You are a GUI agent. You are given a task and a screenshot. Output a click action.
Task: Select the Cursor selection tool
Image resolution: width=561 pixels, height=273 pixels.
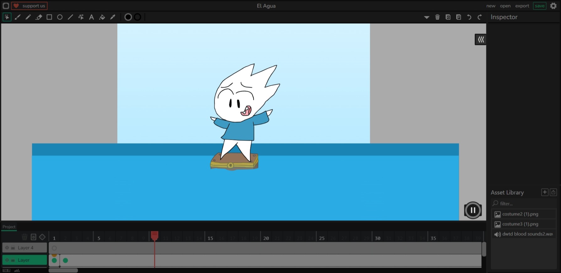(7, 17)
